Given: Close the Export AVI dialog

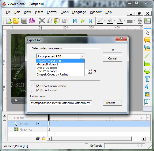Looking at the screenshot, I should click(x=121, y=39).
